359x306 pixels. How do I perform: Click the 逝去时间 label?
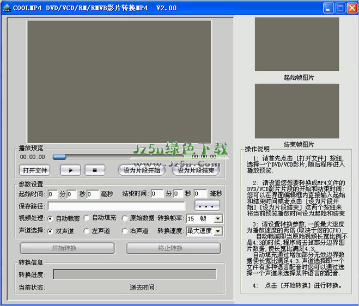(x=143, y=287)
